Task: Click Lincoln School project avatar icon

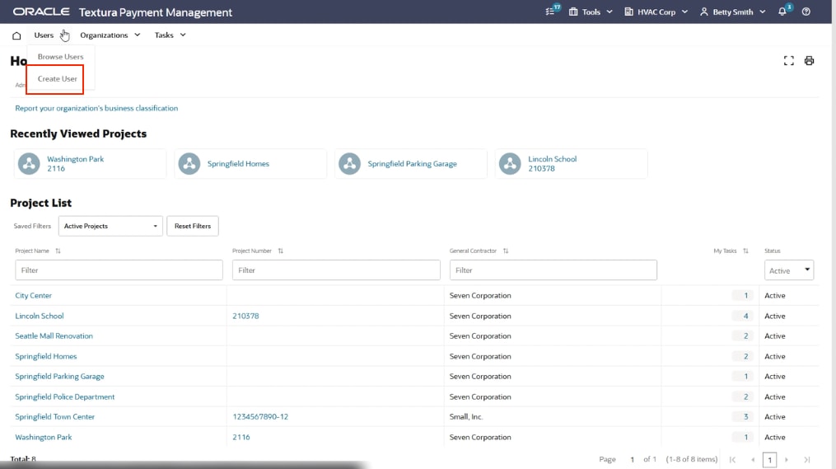Action: (510, 164)
